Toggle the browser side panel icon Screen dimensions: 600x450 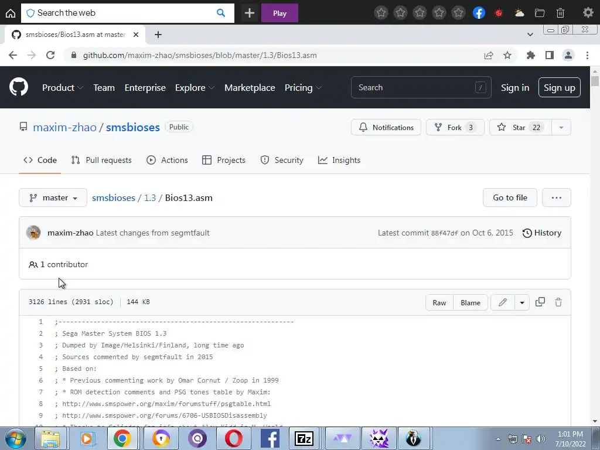(x=550, y=55)
